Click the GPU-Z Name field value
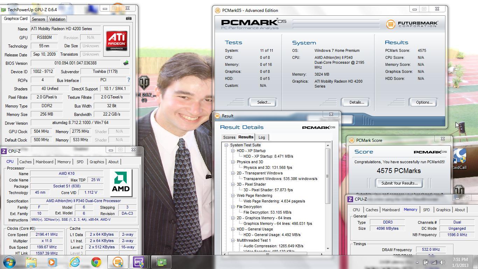The width and height of the screenshot is (478, 269). pos(65,29)
